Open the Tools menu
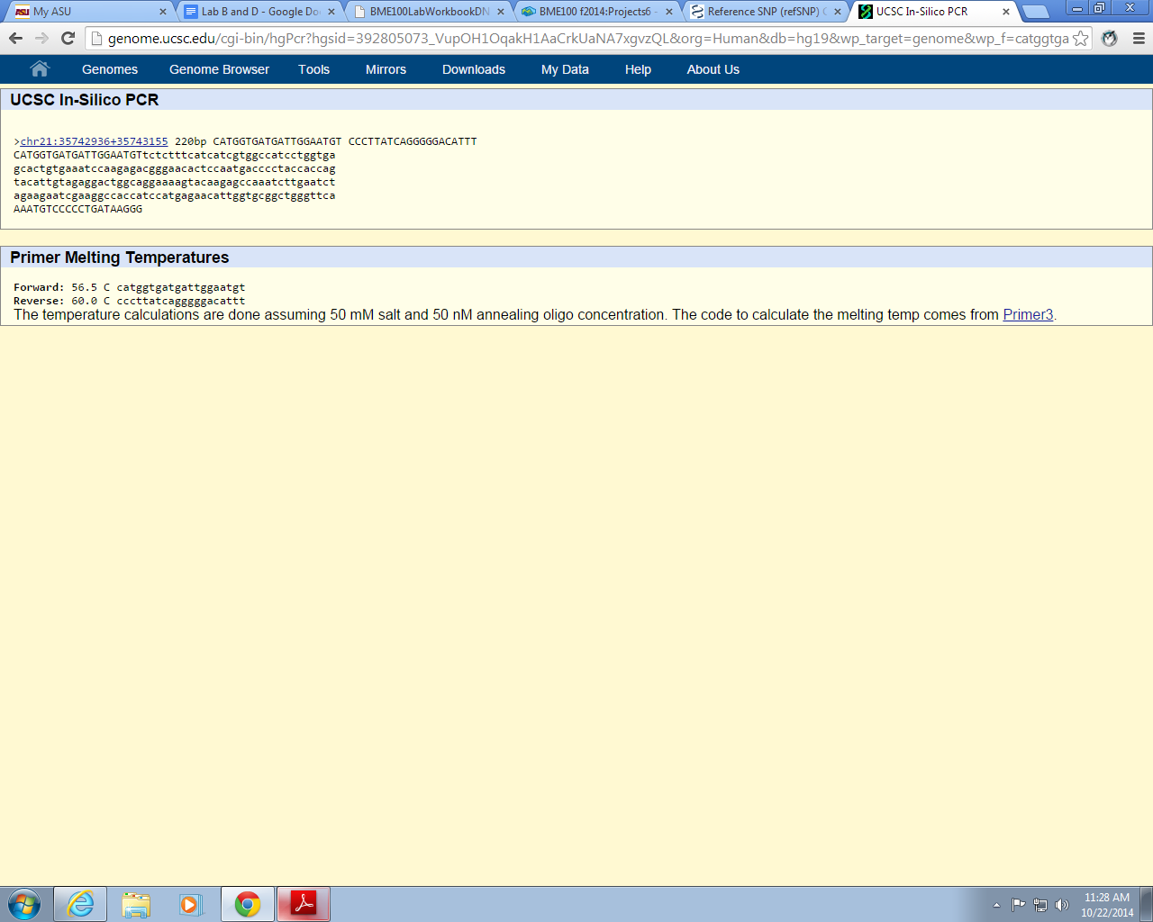 click(313, 69)
